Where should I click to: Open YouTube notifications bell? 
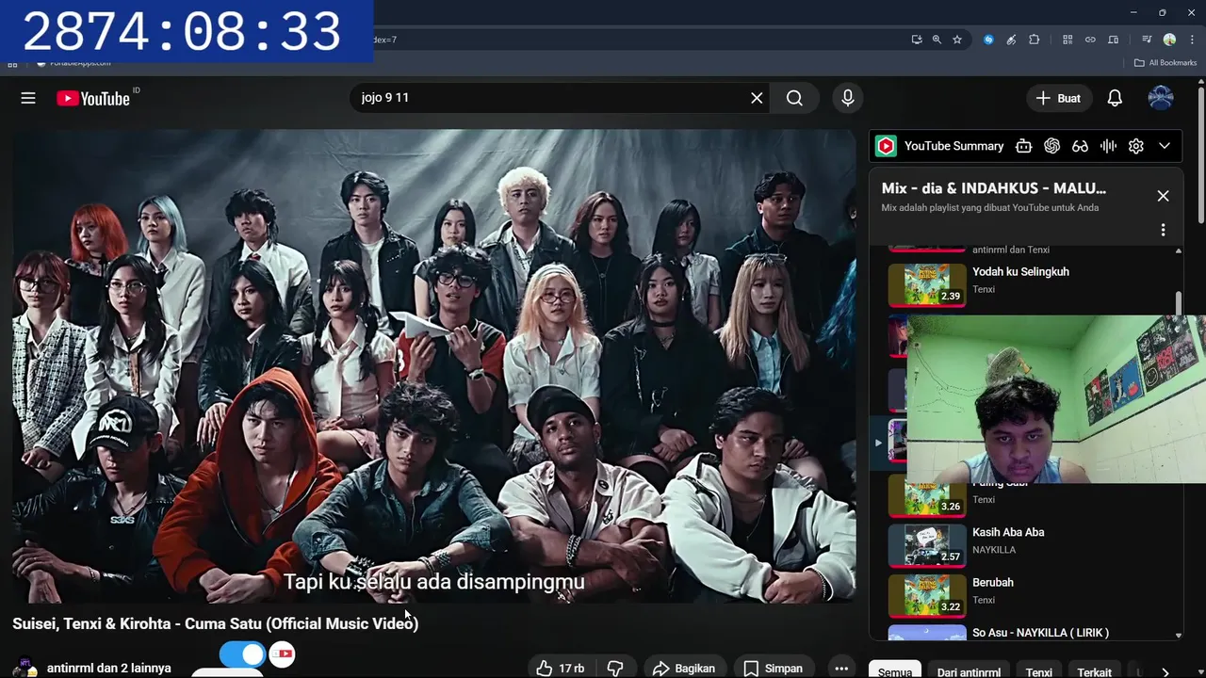coord(1115,98)
